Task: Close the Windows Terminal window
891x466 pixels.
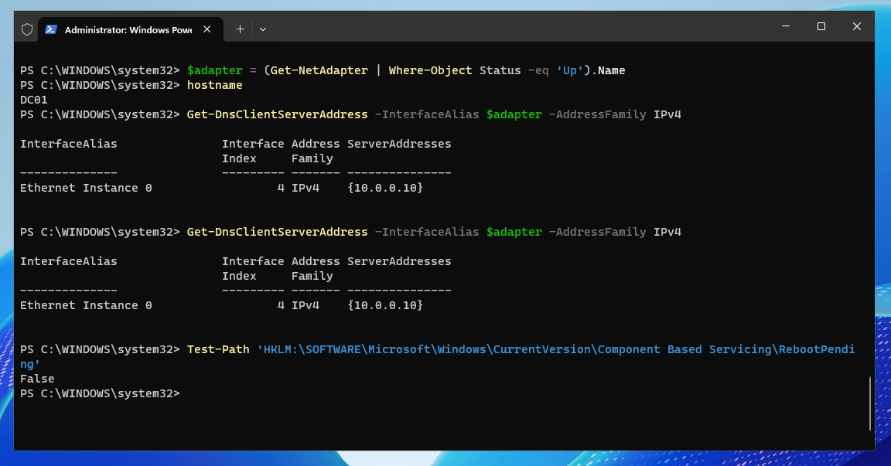Action: click(x=857, y=26)
